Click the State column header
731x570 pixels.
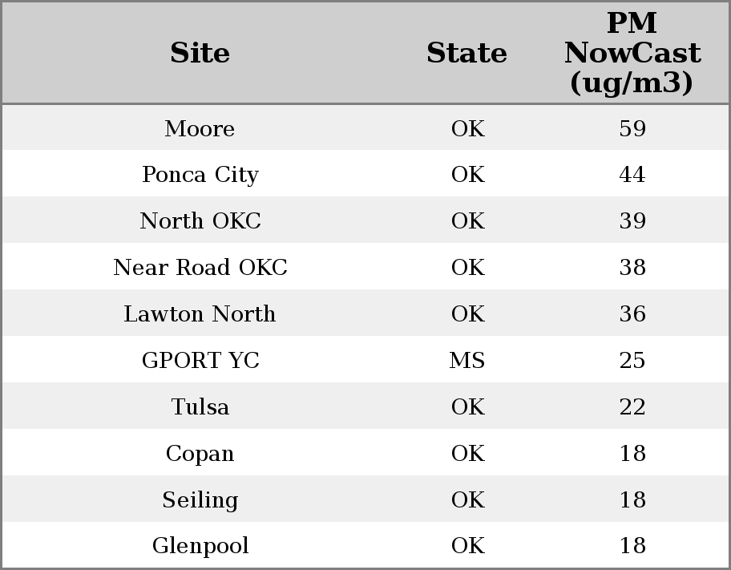466,53
